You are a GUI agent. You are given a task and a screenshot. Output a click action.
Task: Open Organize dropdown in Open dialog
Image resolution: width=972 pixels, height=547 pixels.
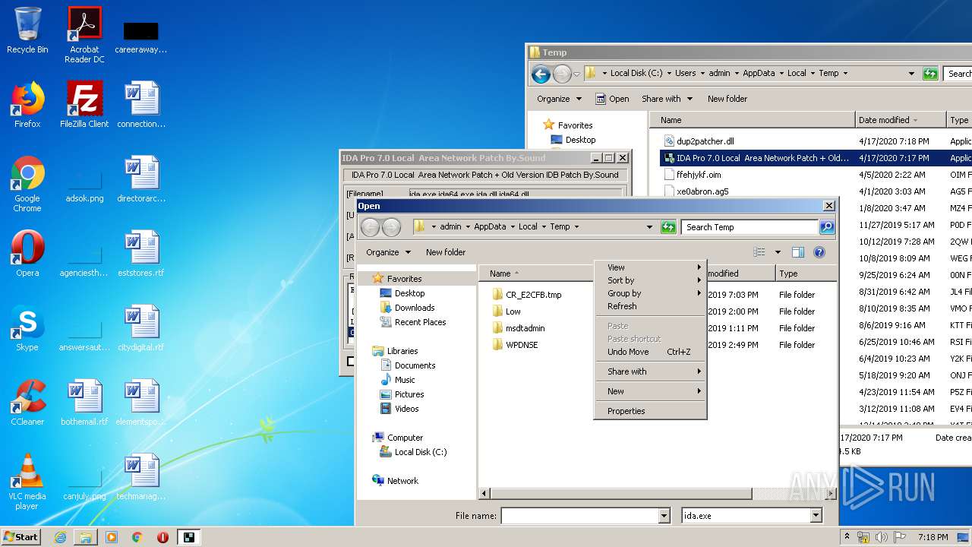[x=388, y=252]
